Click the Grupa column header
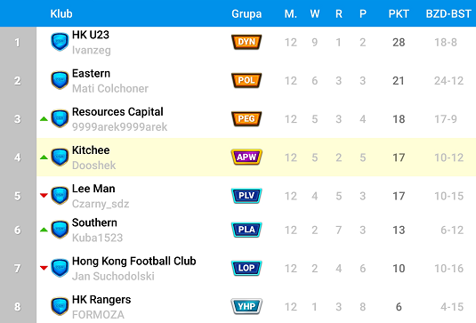476x323 pixels. click(246, 13)
